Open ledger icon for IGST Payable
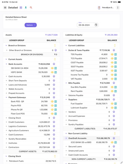Viewport: 123px width, 164px height. click(x=115, y=71)
